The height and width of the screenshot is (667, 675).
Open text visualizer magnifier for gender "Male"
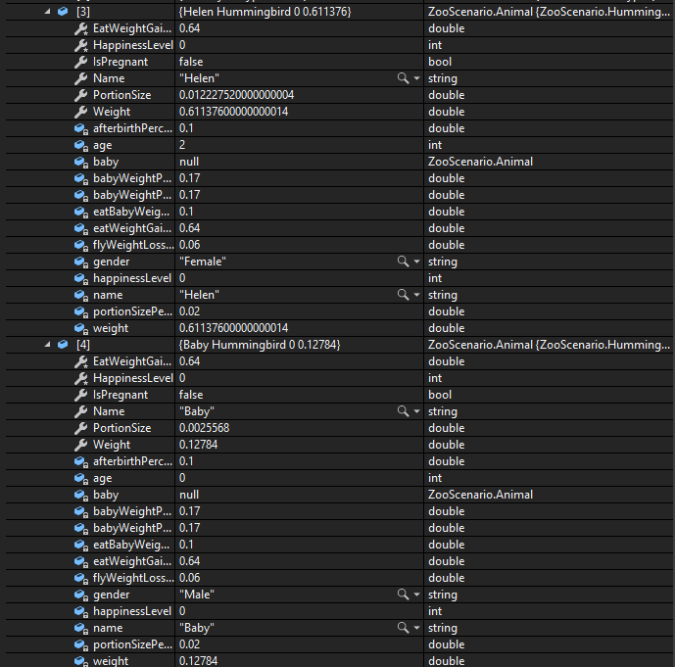(x=403, y=595)
